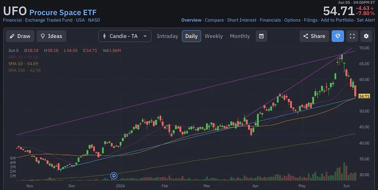Open the Compare link
Image resolution: width=378 pixels, height=190 pixels.
click(x=214, y=20)
